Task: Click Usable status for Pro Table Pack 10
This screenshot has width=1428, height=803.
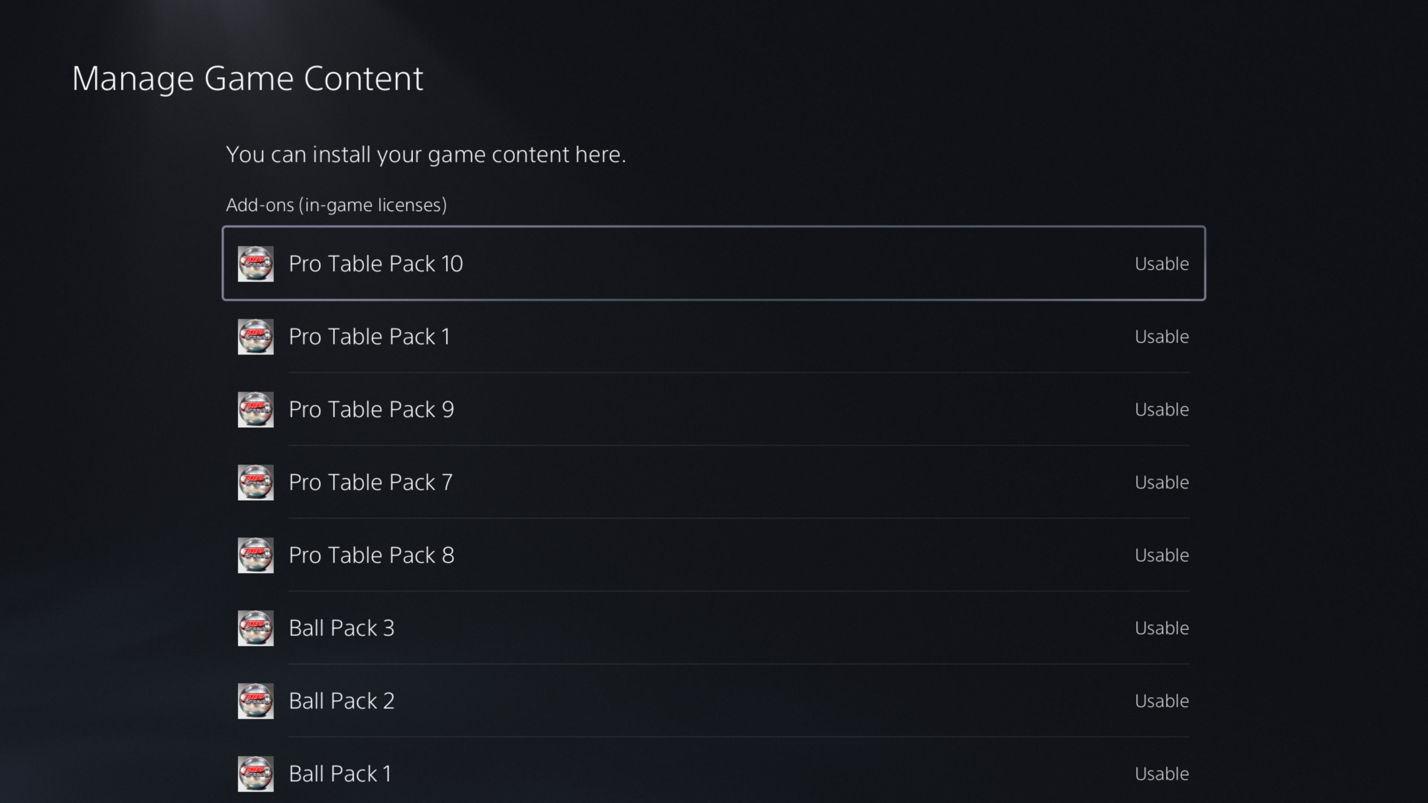Action: (x=1161, y=264)
